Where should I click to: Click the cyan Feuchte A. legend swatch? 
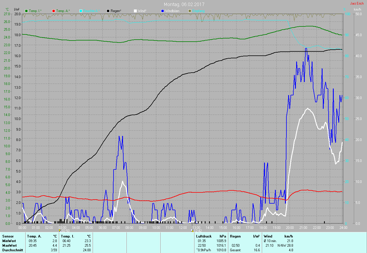(81, 11)
